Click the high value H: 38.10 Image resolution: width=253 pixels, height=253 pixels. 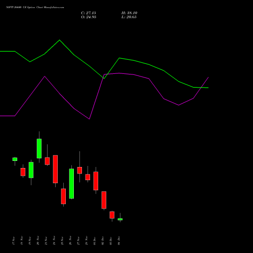129,13
